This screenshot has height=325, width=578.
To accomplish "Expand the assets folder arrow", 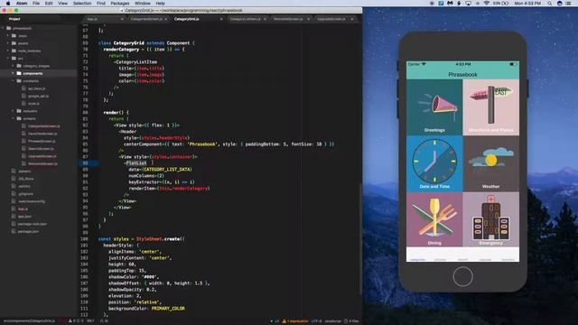I will pos(8,43).
